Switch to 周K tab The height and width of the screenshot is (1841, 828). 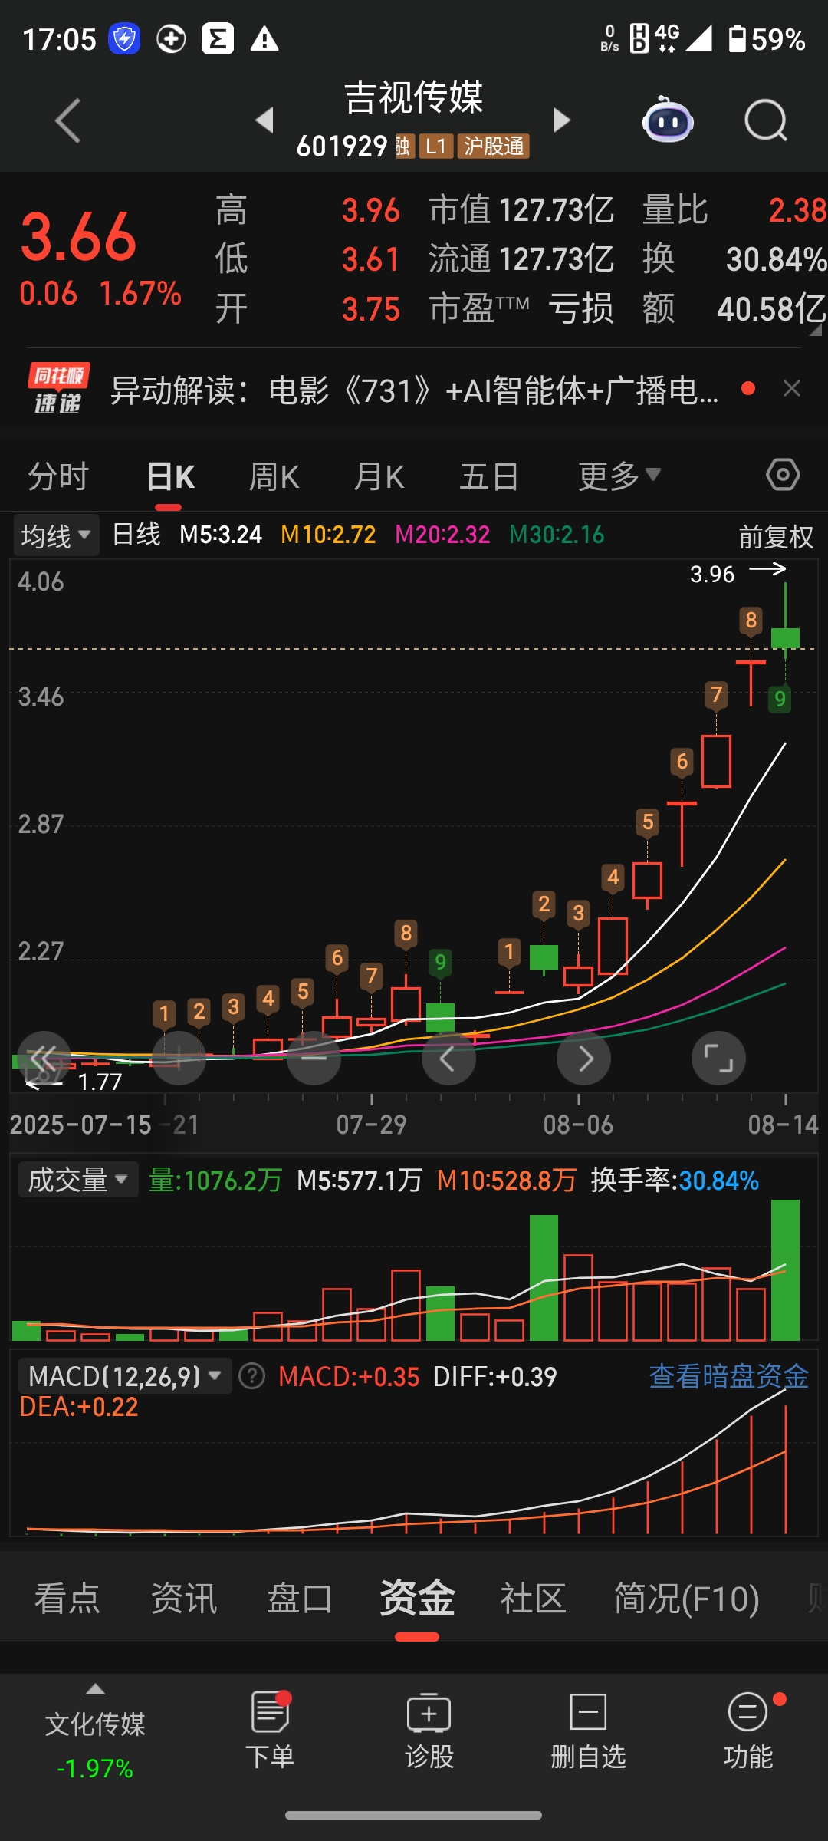[274, 476]
